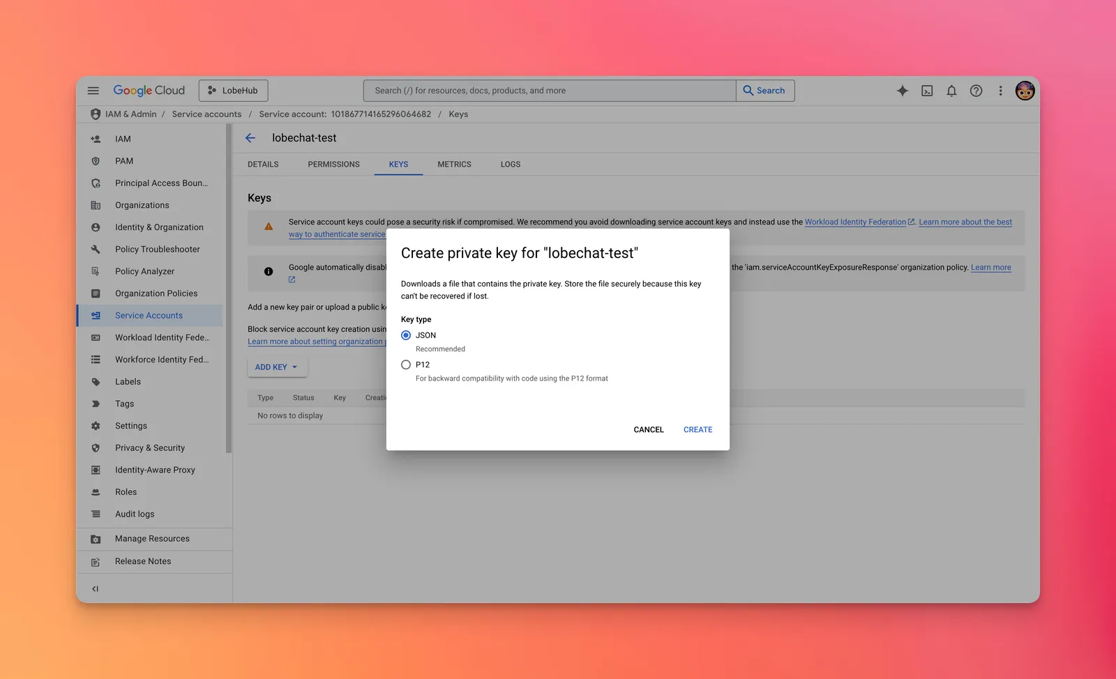This screenshot has height=679, width=1116.
Task: Switch to the PERMISSIONS tab
Action: tap(333, 165)
